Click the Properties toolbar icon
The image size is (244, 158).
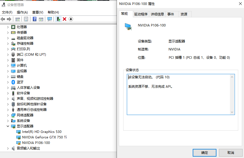26,19
